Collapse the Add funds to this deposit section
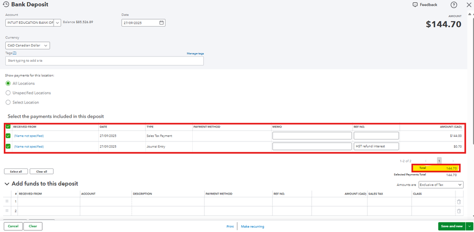This screenshot has height=232, width=474. (x=7, y=184)
